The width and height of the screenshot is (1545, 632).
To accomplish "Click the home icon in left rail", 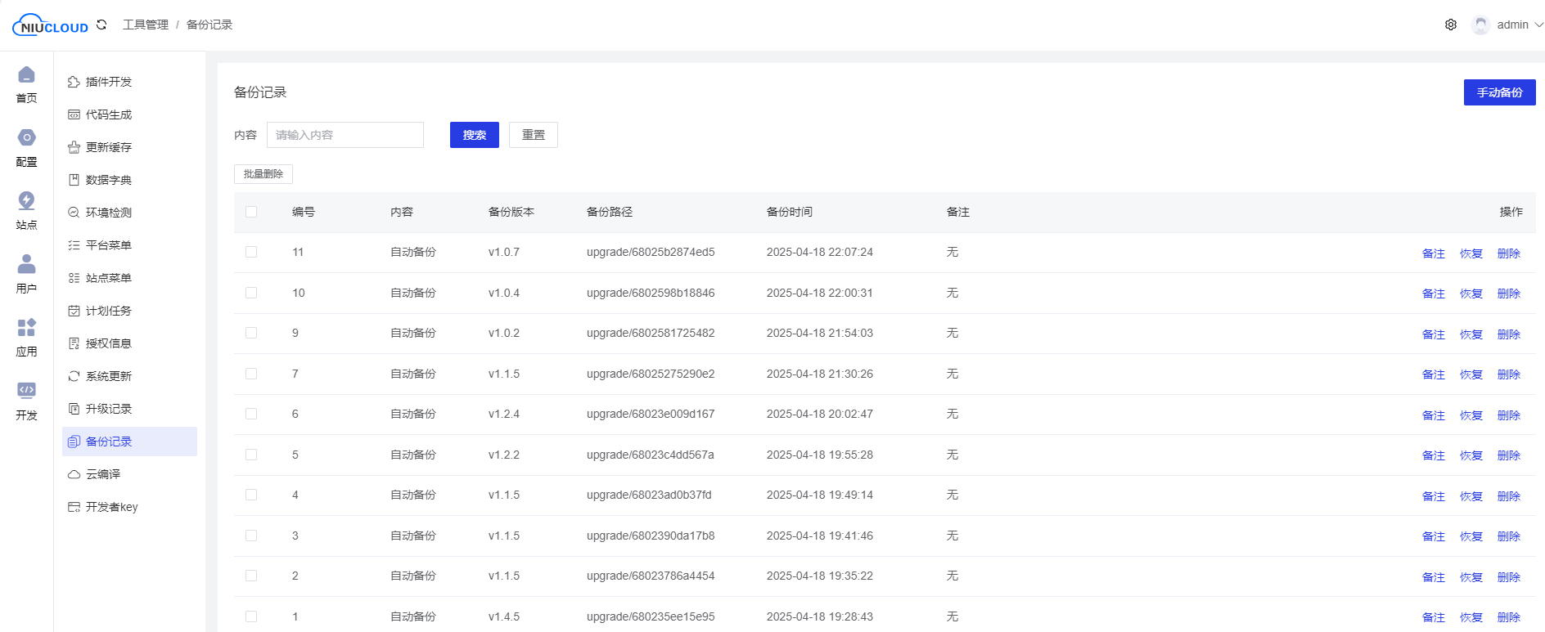I will click(26, 75).
